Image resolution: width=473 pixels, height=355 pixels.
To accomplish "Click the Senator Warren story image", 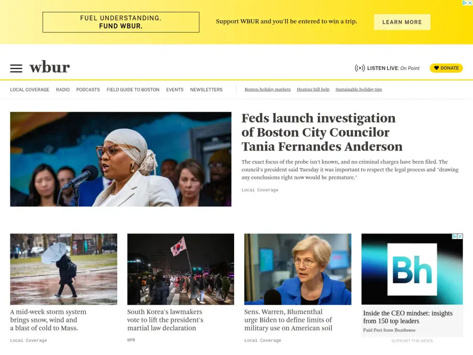I will 298,269.
